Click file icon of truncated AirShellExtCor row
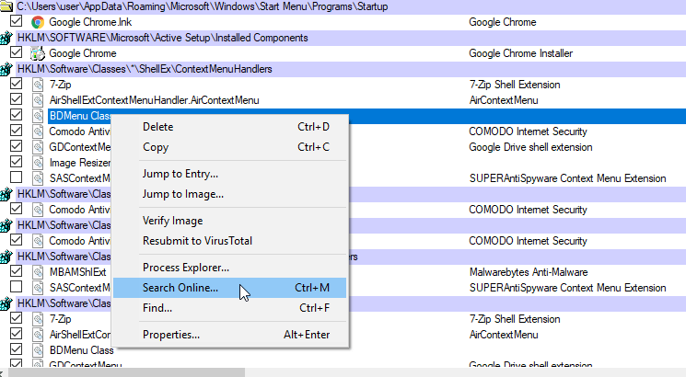Screen dimensions: 686x377 pos(38,335)
